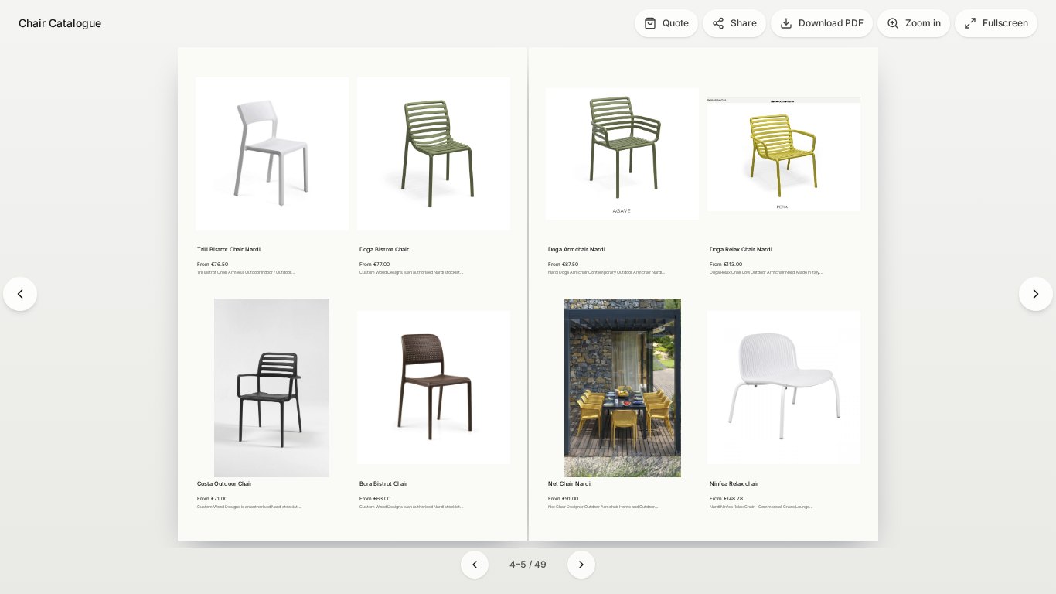Select the 'Trill Bistrot Chair Nardi' title
The height and width of the screenshot is (594, 1056).
pyautogui.click(x=229, y=250)
